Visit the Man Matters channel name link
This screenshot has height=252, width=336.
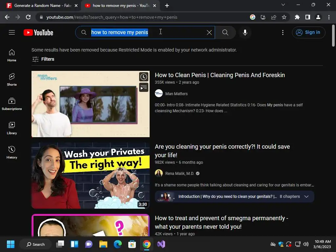[176, 94]
